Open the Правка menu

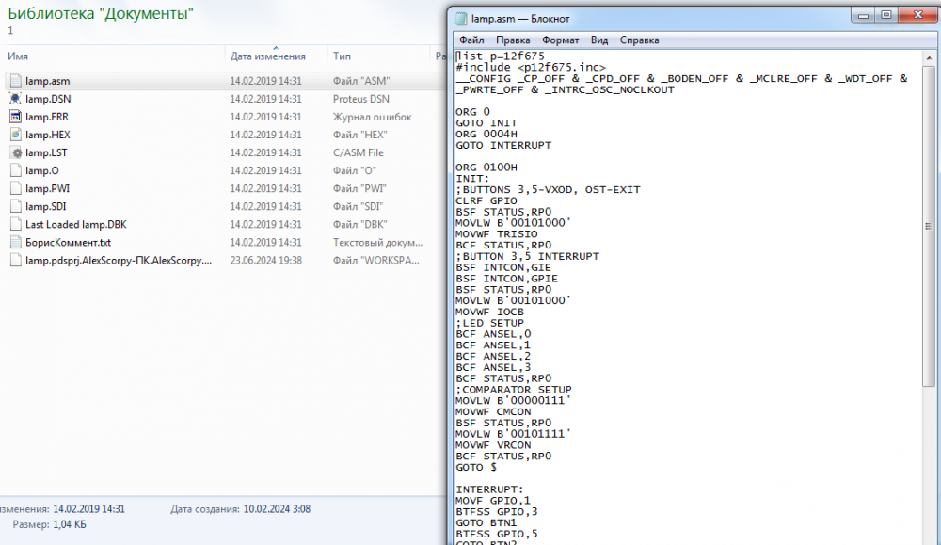(513, 40)
